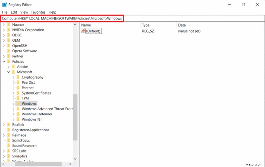Click the tree pane scroll down arrow

75,159
